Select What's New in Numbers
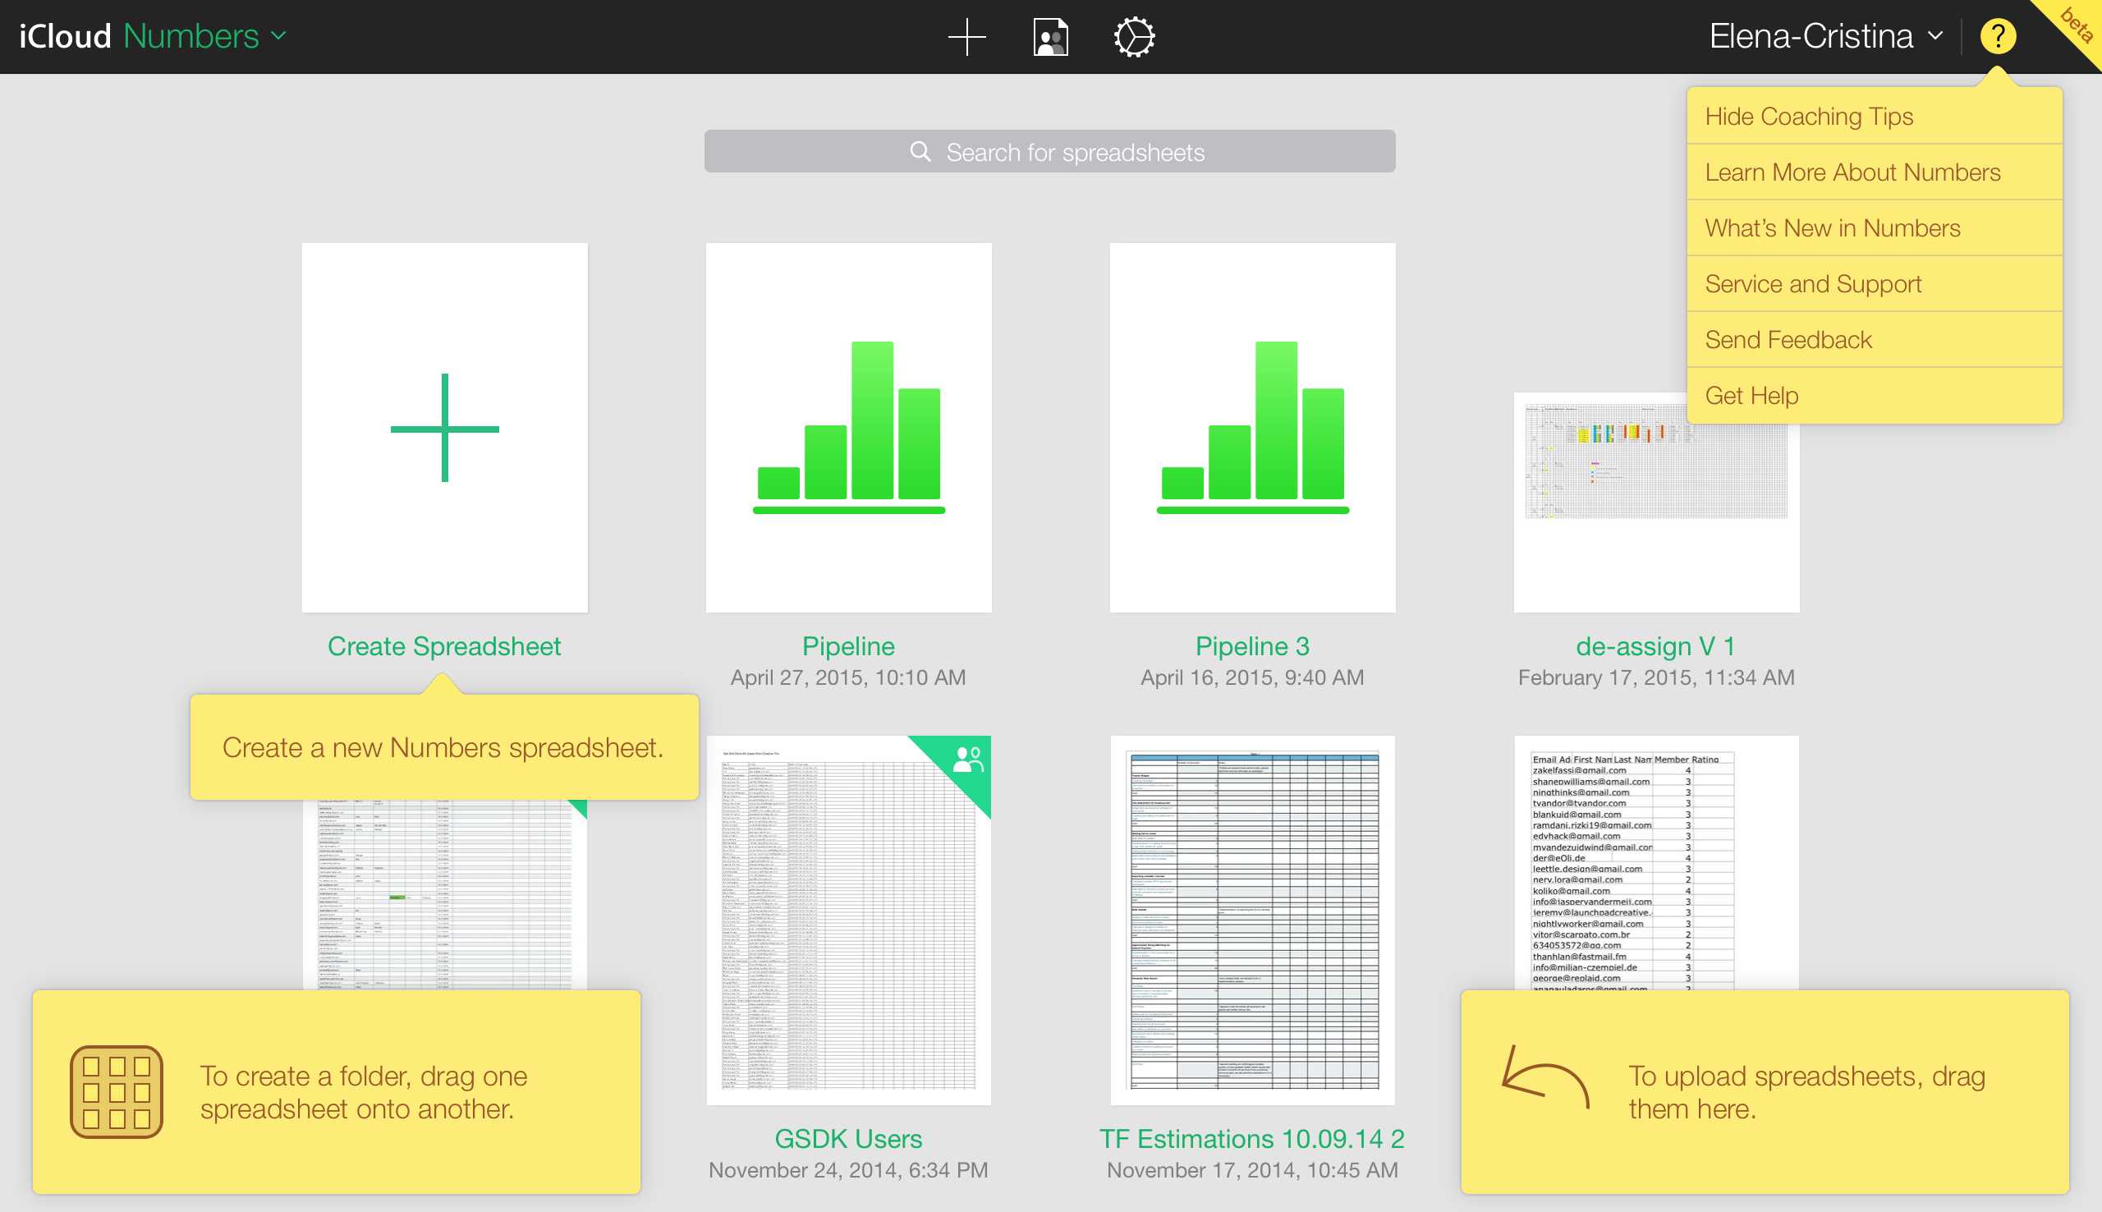Screen dimensions: 2102x1212 (1832, 228)
